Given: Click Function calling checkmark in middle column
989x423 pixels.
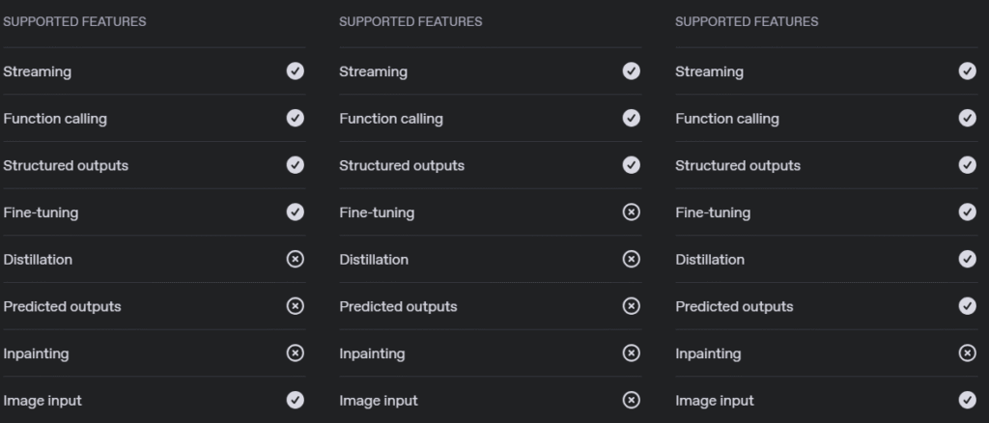Looking at the screenshot, I should tap(632, 119).
